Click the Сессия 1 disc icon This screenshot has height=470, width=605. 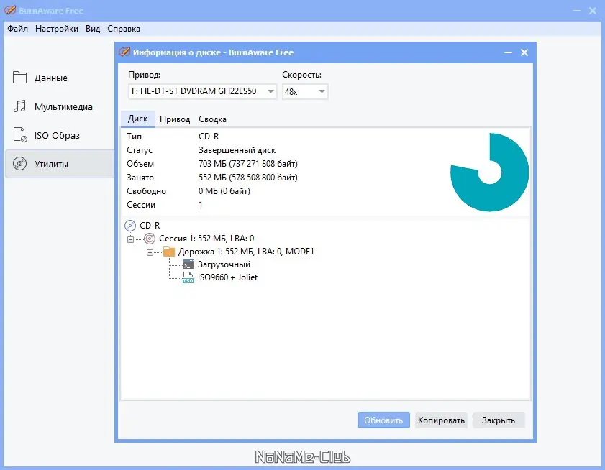pos(150,239)
